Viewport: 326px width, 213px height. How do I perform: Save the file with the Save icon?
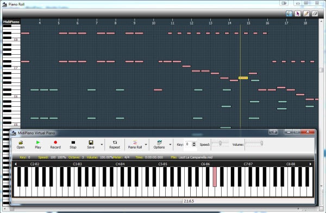91,145
